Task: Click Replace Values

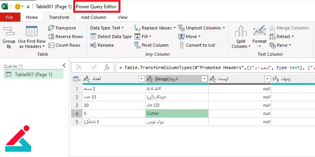Action: [x=153, y=28]
